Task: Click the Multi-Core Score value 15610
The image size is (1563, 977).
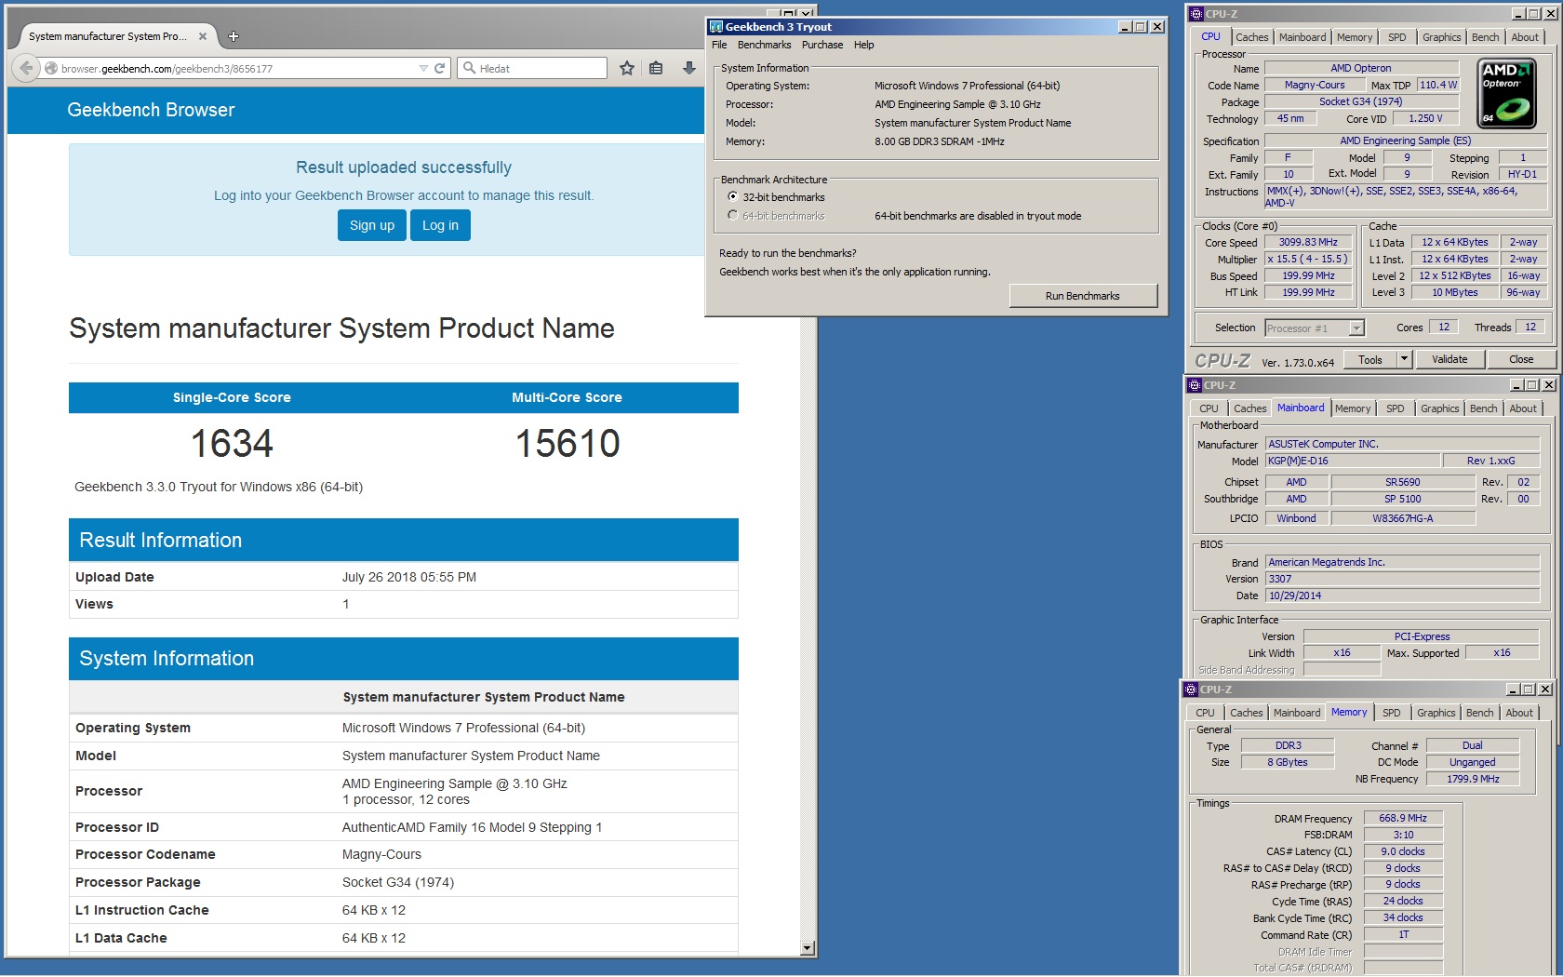Action: [x=568, y=444]
